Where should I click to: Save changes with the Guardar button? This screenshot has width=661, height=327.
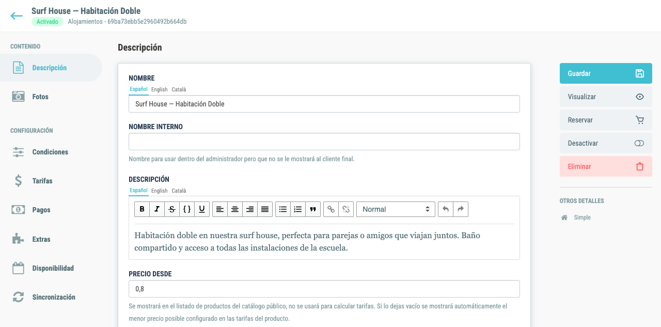pyautogui.click(x=606, y=73)
